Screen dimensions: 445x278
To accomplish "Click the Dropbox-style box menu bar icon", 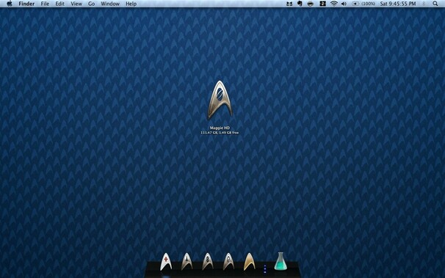I will [x=289, y=4].
